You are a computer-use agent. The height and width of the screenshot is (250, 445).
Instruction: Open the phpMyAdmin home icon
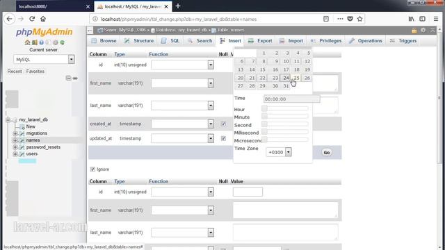tap(27, 42)
